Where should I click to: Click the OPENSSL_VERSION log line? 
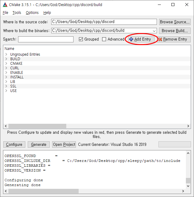pos(25,170)
